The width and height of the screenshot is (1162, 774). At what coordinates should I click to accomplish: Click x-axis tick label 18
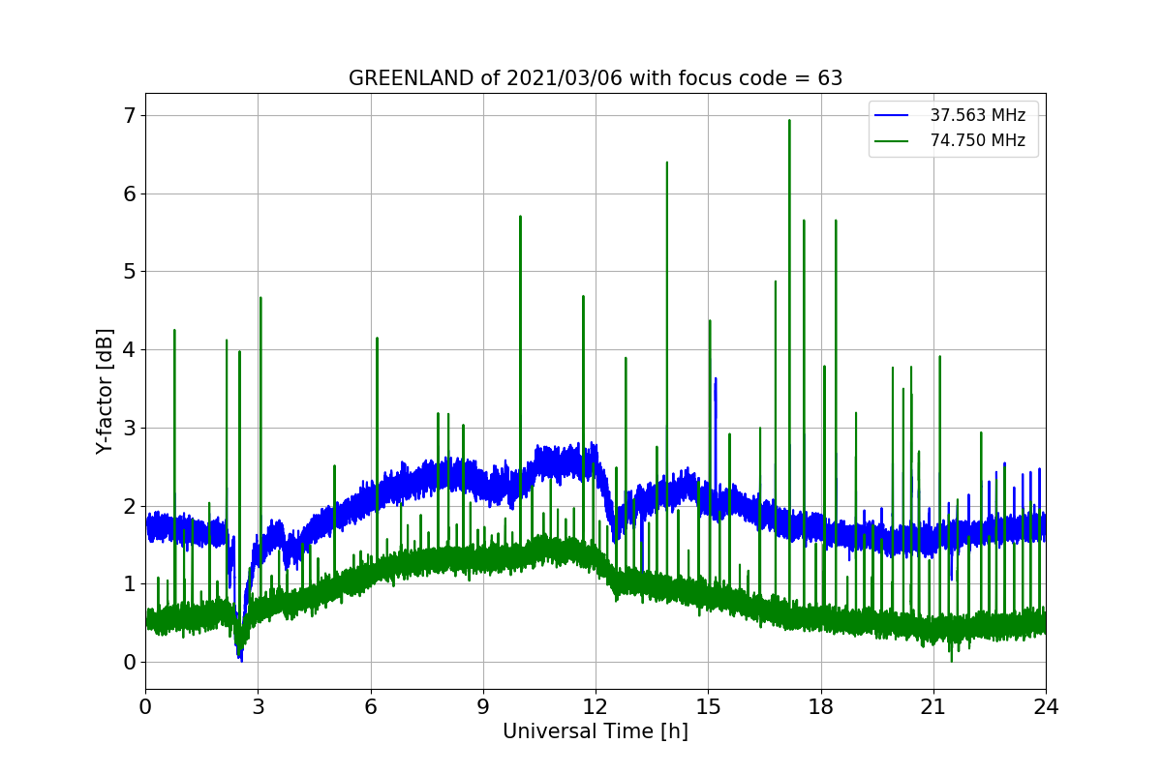821,707
